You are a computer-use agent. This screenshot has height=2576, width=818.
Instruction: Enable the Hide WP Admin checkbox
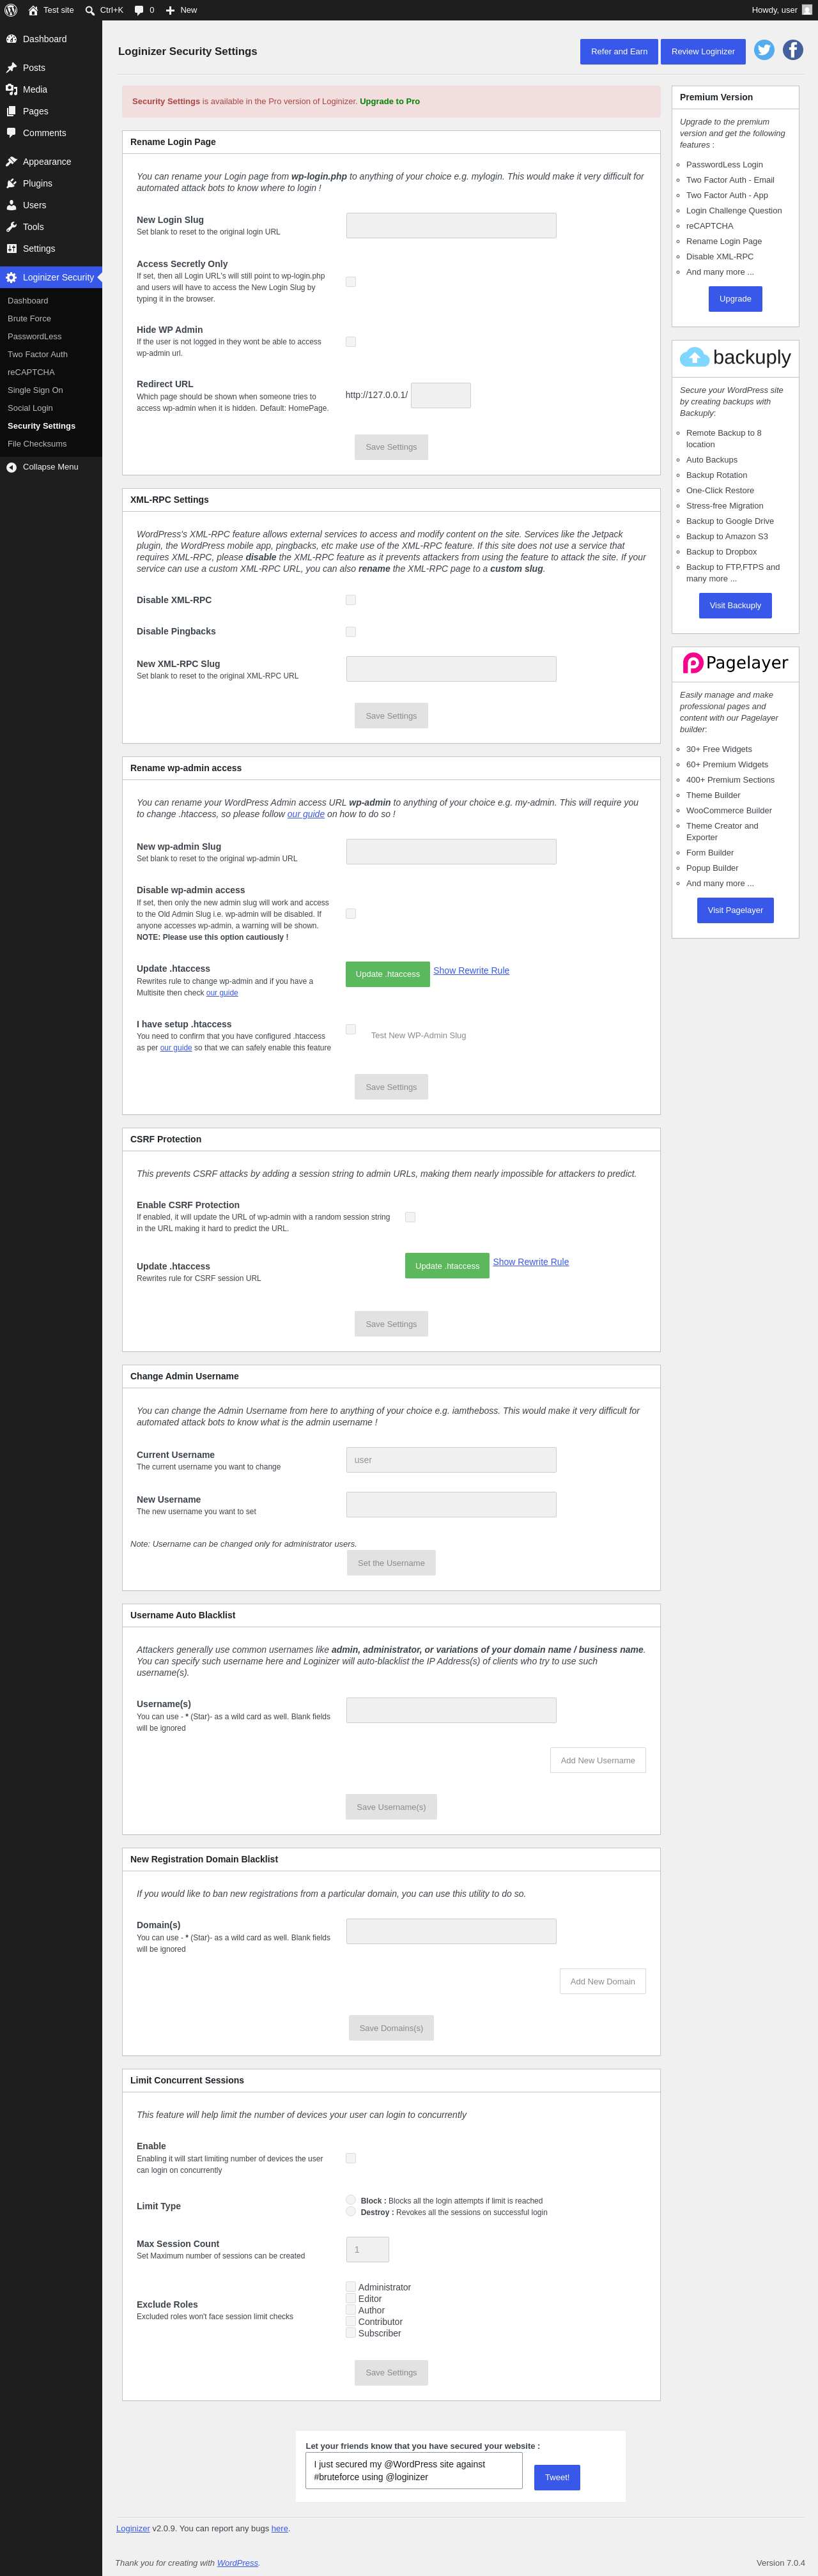pos(351,342)
